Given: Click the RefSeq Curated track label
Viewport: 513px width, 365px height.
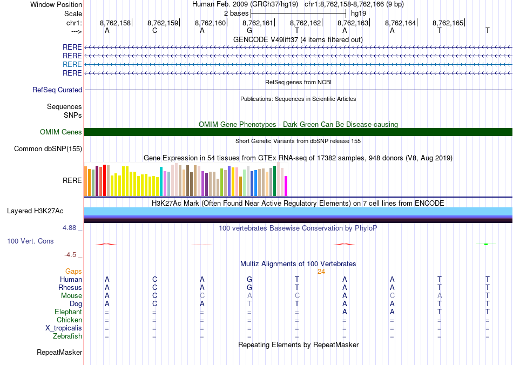Looking at the screenshot, I should click(57, 90).
